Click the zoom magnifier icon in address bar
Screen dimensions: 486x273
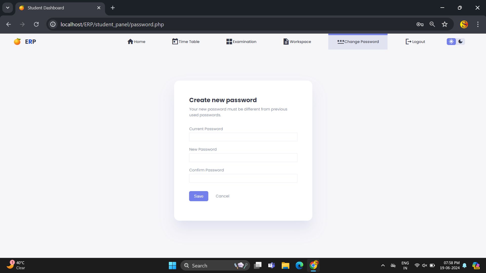pos(432,24)
